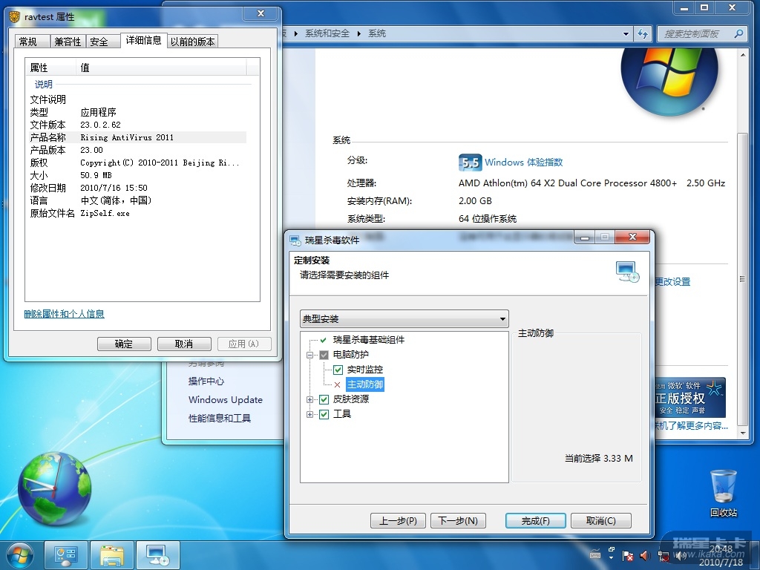Click the 5.5 experience index badge
The width and height of the screenshot is (760, 570).
click(470, 163)
